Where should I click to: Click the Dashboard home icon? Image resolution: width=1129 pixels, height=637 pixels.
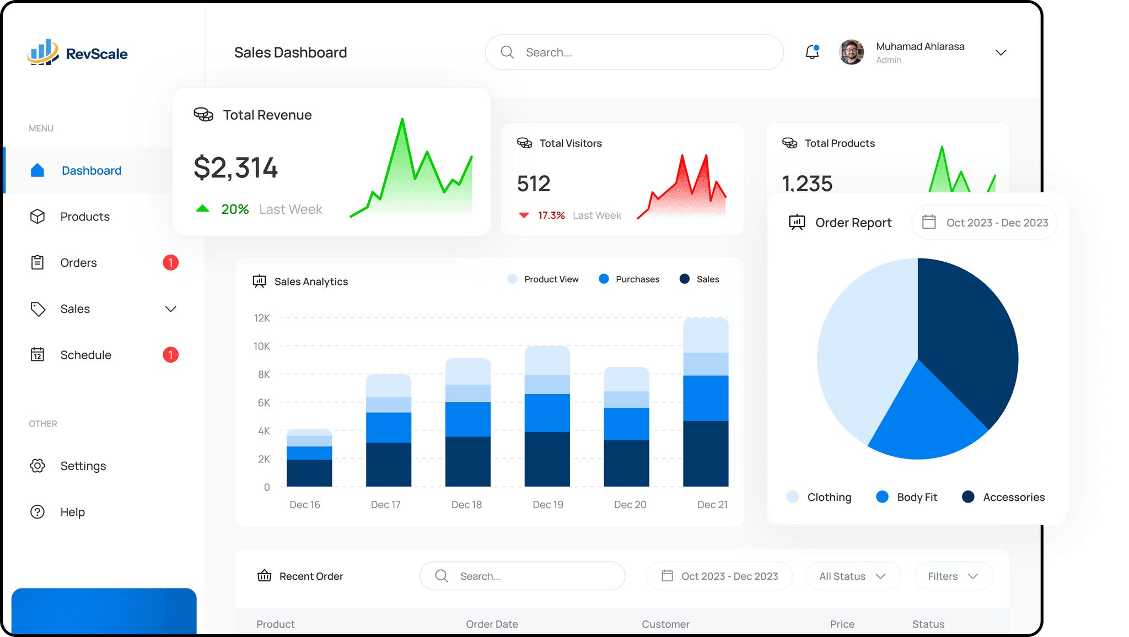[x=37, y=170]
